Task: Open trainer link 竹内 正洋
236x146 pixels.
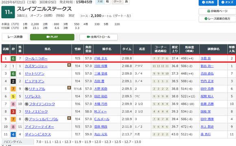Action: [x=207, y=82]
